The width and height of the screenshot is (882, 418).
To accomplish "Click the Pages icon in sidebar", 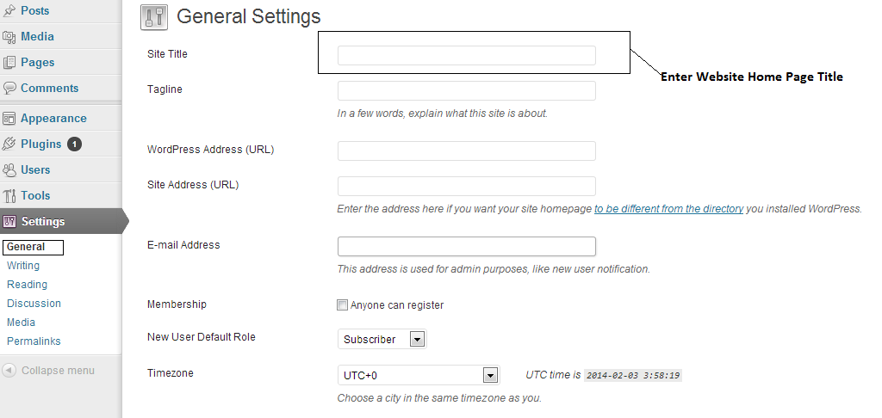I will (x=9, y=63).
